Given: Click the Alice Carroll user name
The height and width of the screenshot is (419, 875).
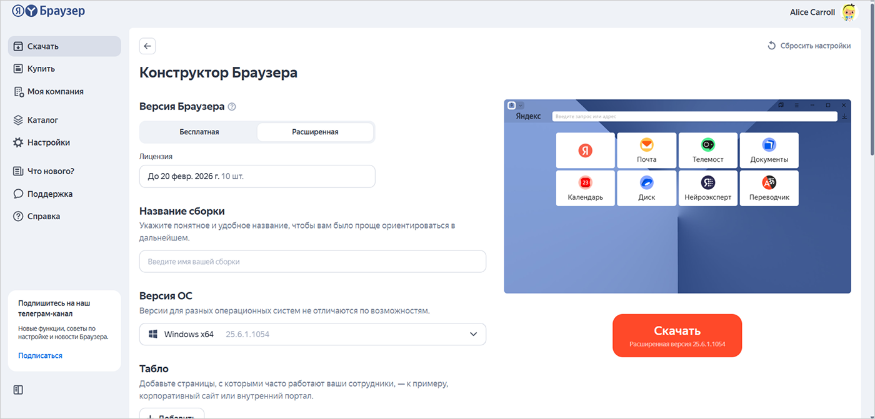Looking at the screenshot, I should tap(812, 12).
